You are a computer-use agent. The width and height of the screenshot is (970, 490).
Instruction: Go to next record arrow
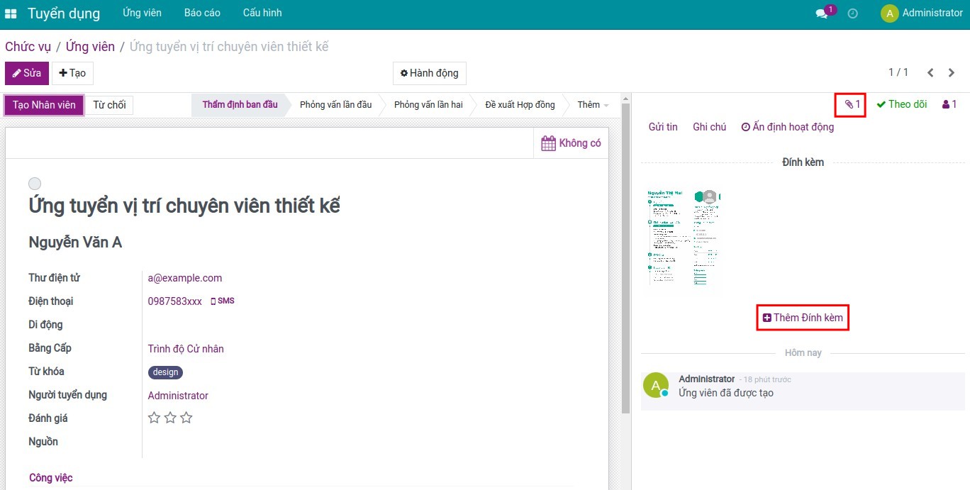pyautogui.click(x=952, y=72)
